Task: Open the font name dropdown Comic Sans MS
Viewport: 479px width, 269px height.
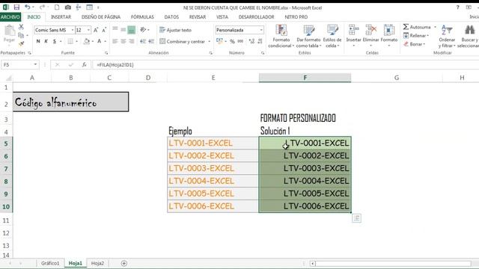Action: [x=73, y=30]
